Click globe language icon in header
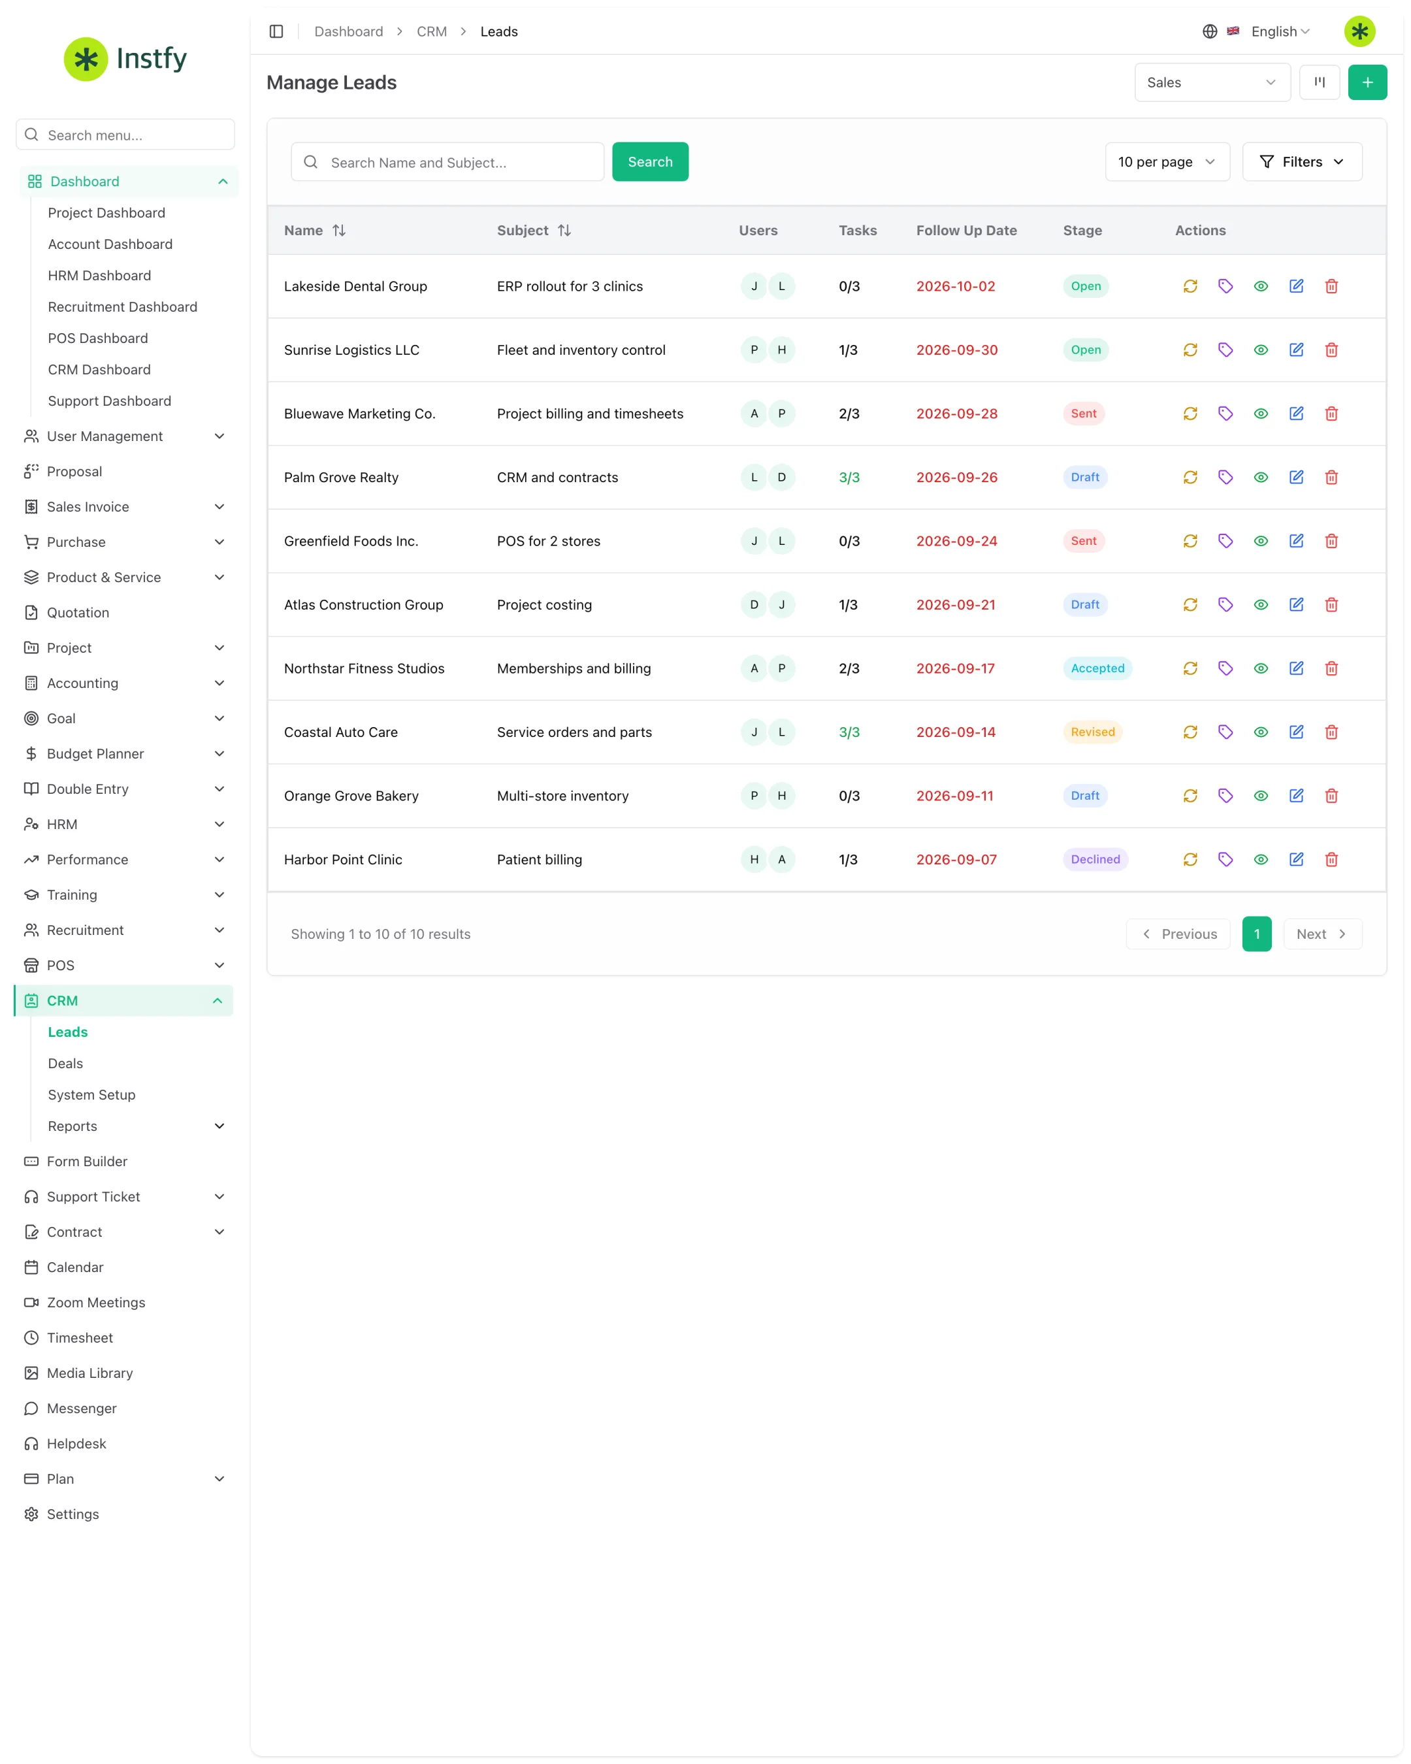Screen dimensions: 1411x1764 [1209, 31]
